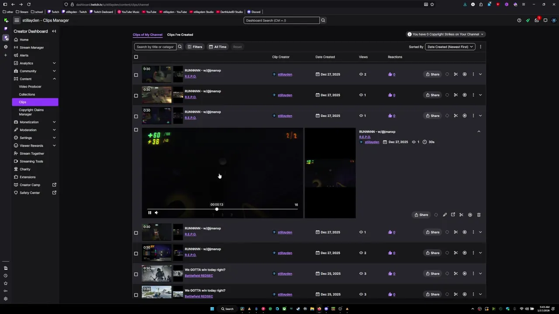Focus the clip title search field

[155, 47]
